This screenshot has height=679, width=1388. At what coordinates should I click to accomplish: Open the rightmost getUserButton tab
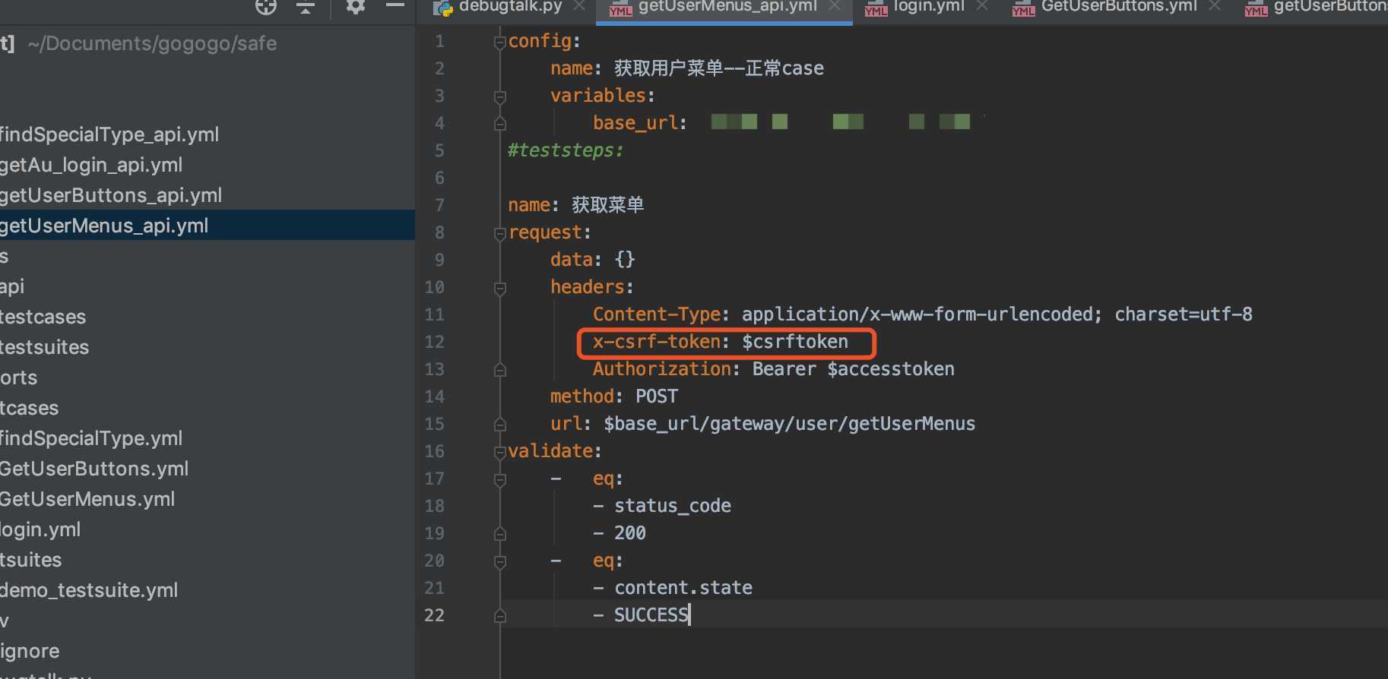pyautogui.click(x=1317, y=7)
